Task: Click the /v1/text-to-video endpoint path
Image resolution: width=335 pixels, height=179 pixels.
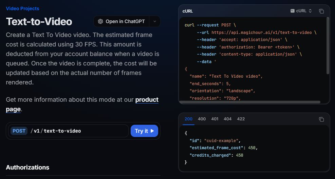Action: click(56, 131)
